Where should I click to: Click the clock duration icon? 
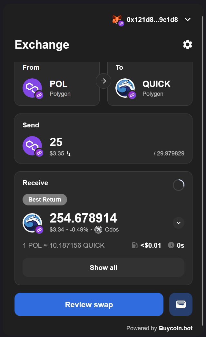[x=171, y=245]
